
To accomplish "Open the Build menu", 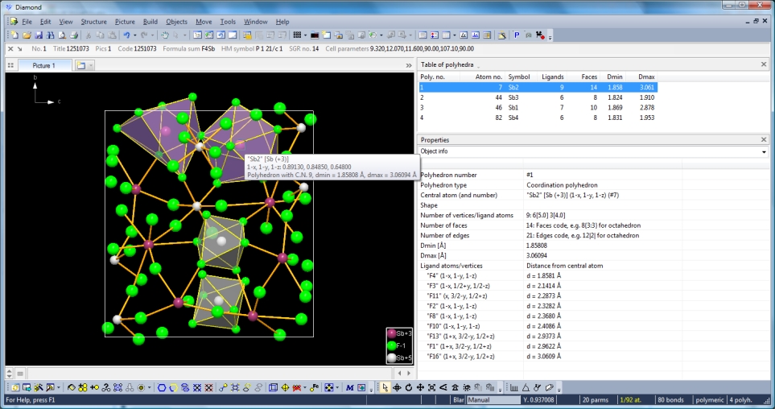I will tap(150, 22).
